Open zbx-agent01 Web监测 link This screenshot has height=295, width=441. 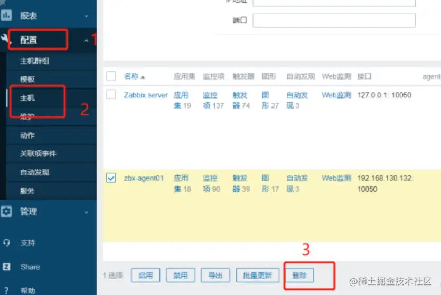336,178
